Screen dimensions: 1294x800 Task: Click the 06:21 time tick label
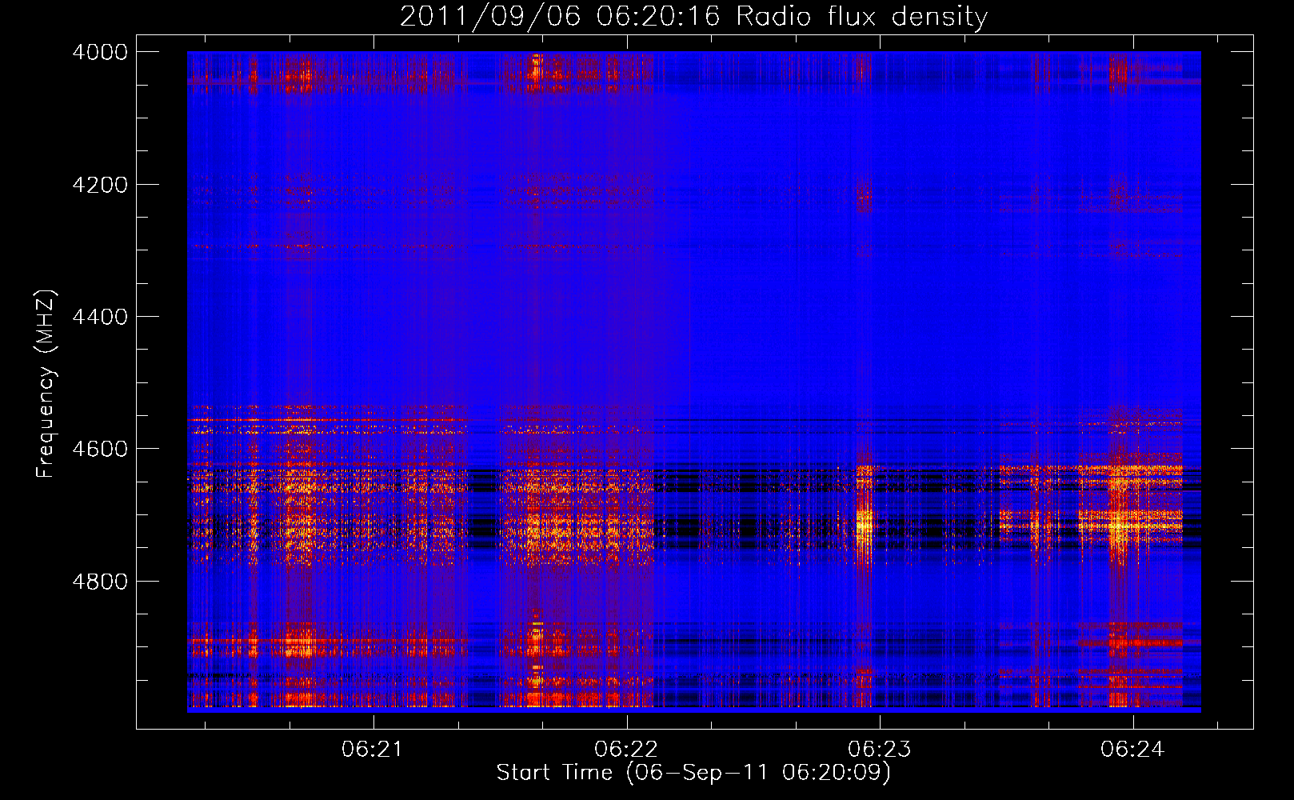(x=373, y=750)
